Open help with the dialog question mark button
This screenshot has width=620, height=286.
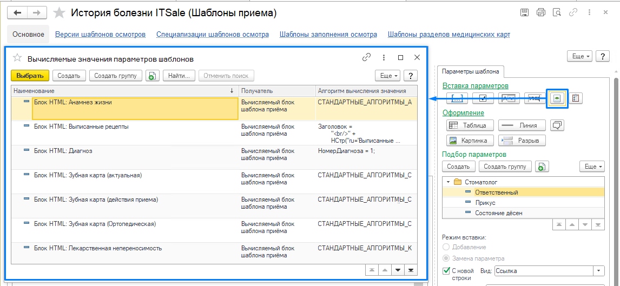click(411, 76)
